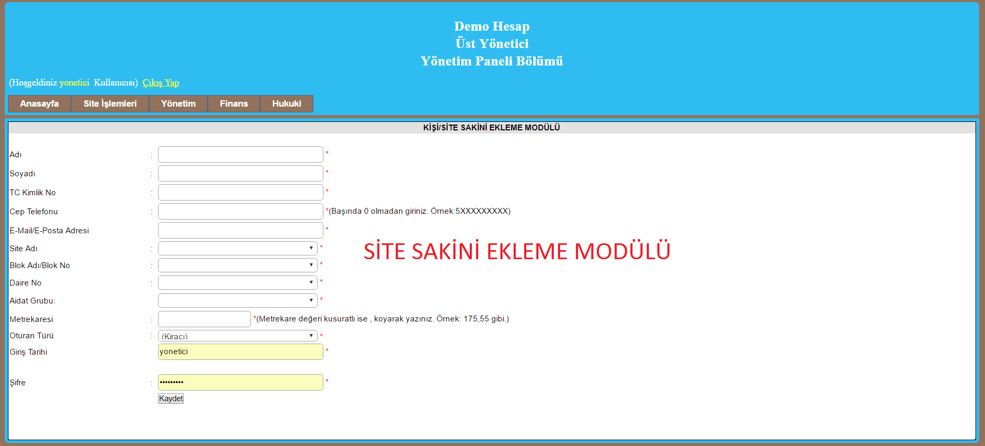Open the Aidat Grubu dropdown
This screenshot has height=446, width=985.
[237, 300]
